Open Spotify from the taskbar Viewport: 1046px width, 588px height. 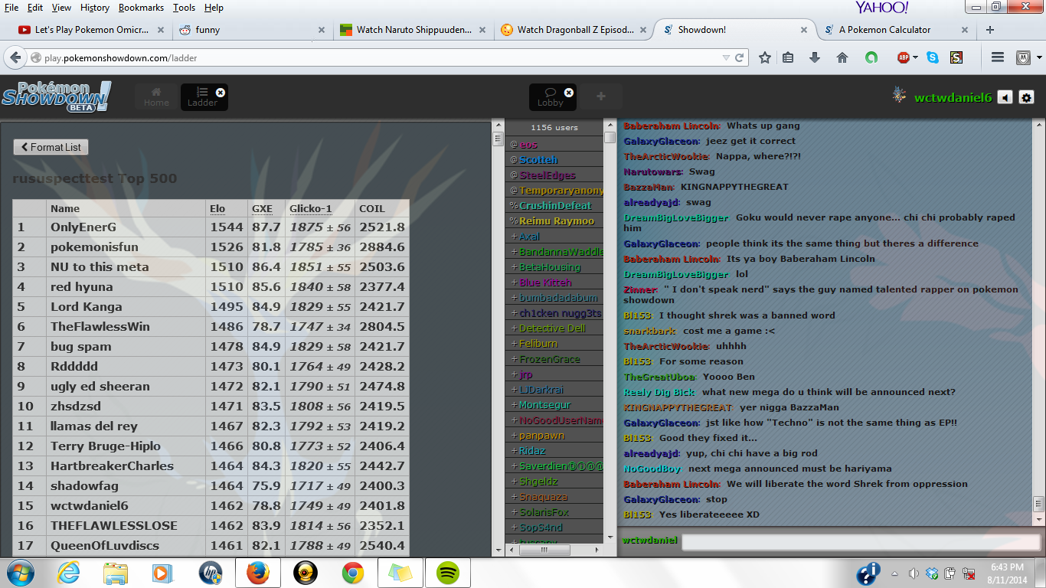[x=447, y=573]
